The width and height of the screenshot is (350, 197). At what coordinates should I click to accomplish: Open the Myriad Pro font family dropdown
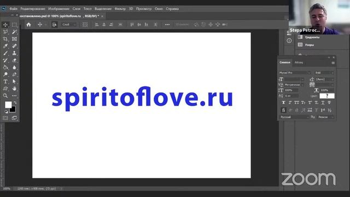(x=294, y=73)
